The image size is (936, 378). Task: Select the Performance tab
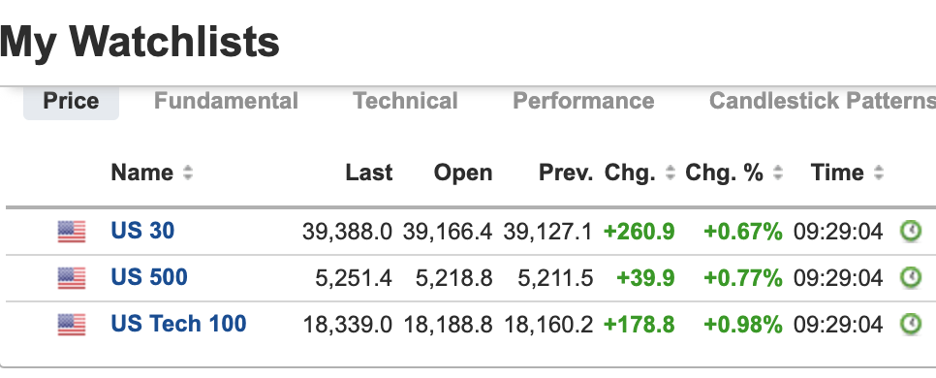[583, 101]
